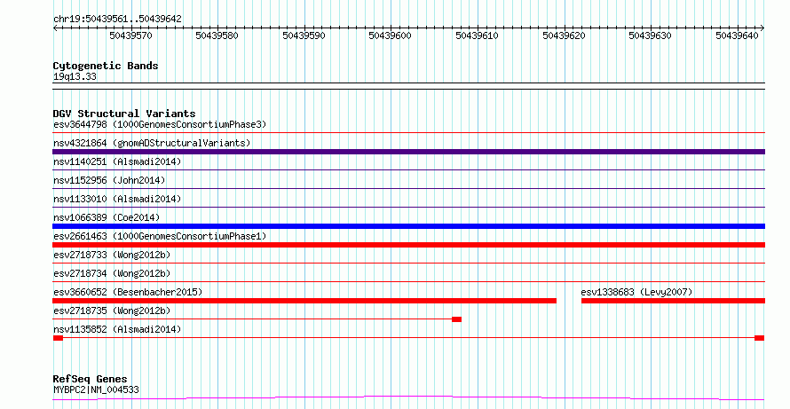
Task: Click ruler position label 50439590
Action: pyautogui.click(x=304, y=35)
